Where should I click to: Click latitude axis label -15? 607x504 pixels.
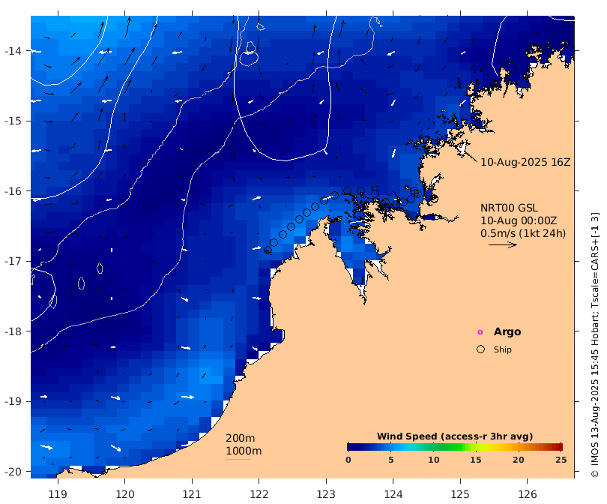click(13, 121)
